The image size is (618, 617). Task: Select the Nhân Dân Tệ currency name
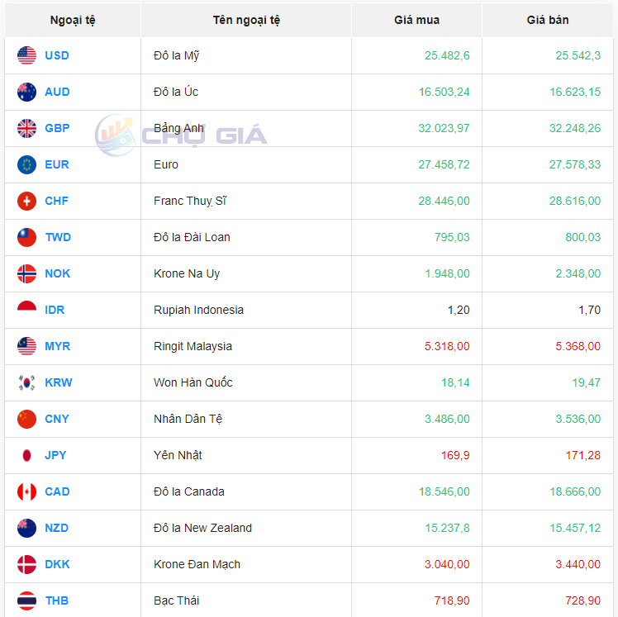[x=188, y=419]
